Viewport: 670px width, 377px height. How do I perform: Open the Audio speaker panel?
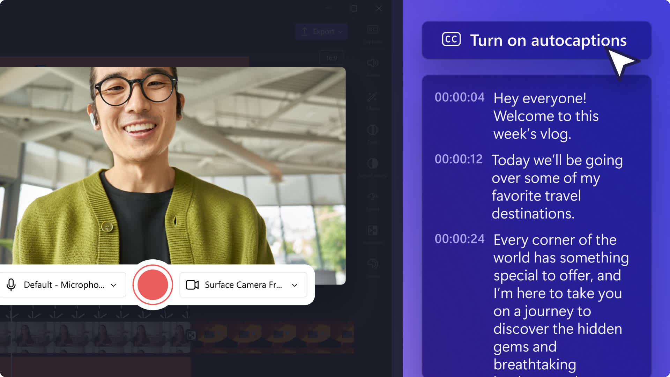tap(372, 63)
